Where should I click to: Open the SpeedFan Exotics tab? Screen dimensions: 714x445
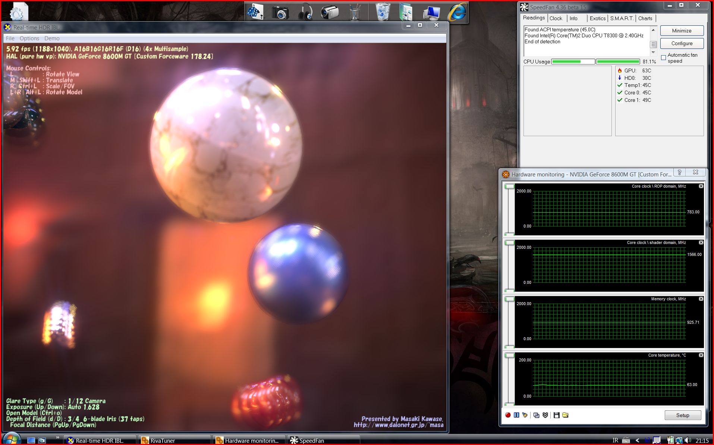(597, 18)
